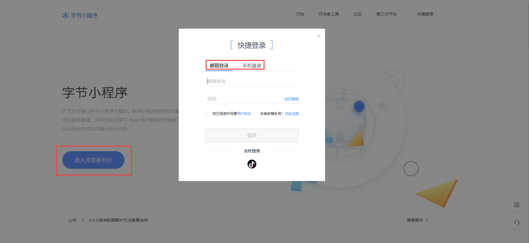Open the 用户协议 link
The image size is (529, 243).
[x=244, y=114]
